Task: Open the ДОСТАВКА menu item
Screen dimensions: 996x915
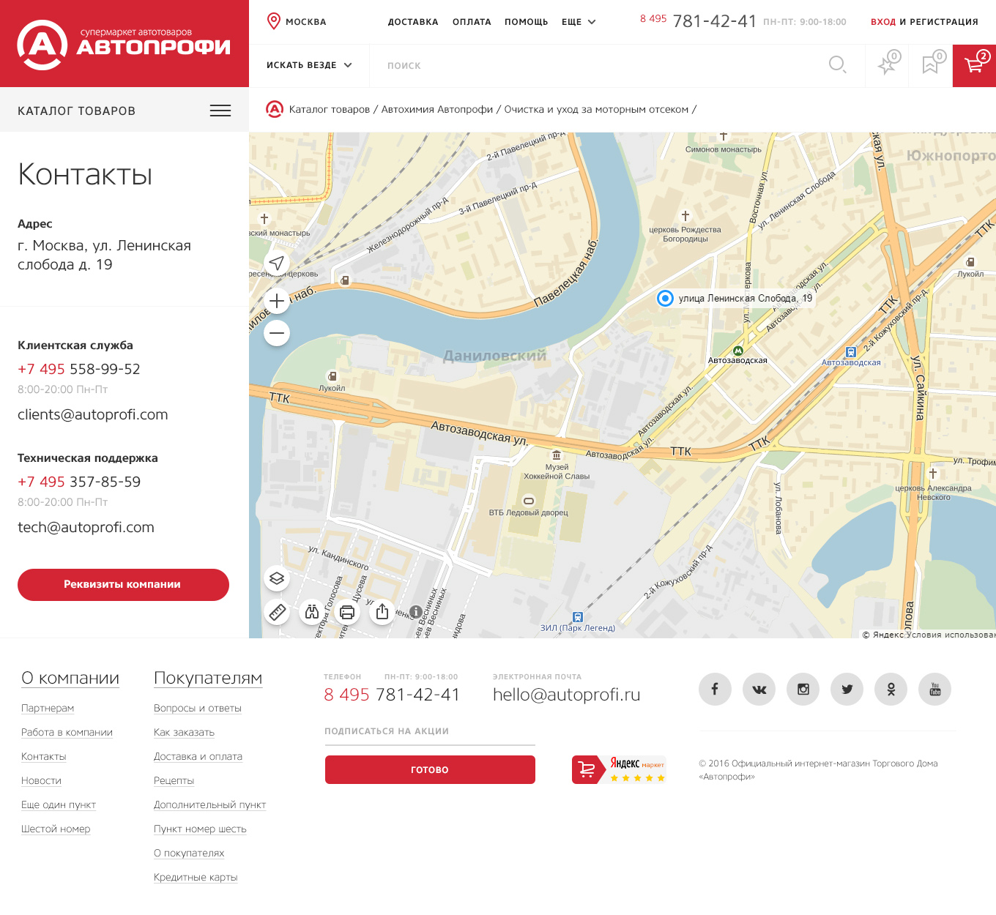Action: 413,22
